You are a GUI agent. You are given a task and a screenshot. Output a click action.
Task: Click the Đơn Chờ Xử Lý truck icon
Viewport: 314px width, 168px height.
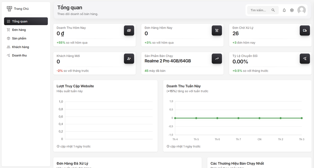click(x=305, y=31)
